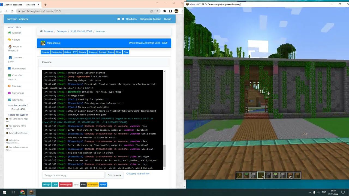Click the Форум sidebar chat icon
This screenshot has width=349, height=196.
(x=10, y=40)
